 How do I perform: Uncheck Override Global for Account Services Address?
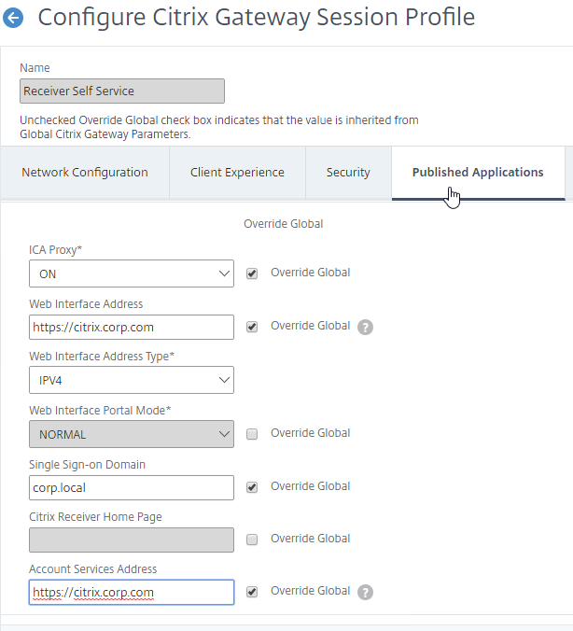[x=252, y=592]
